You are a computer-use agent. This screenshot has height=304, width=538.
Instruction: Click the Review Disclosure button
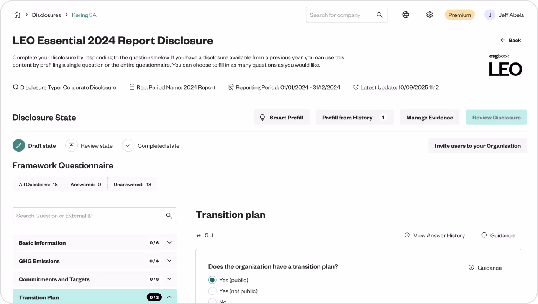[x=496, y=117]
